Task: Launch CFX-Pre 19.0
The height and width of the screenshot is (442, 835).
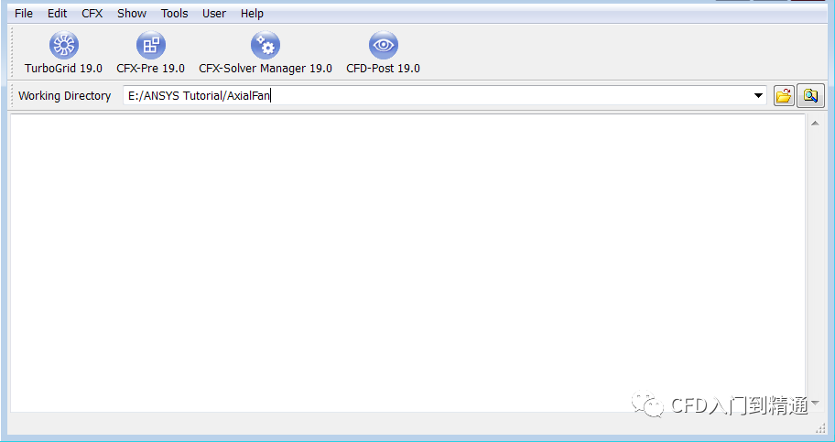Action: [x=151, y=53]
